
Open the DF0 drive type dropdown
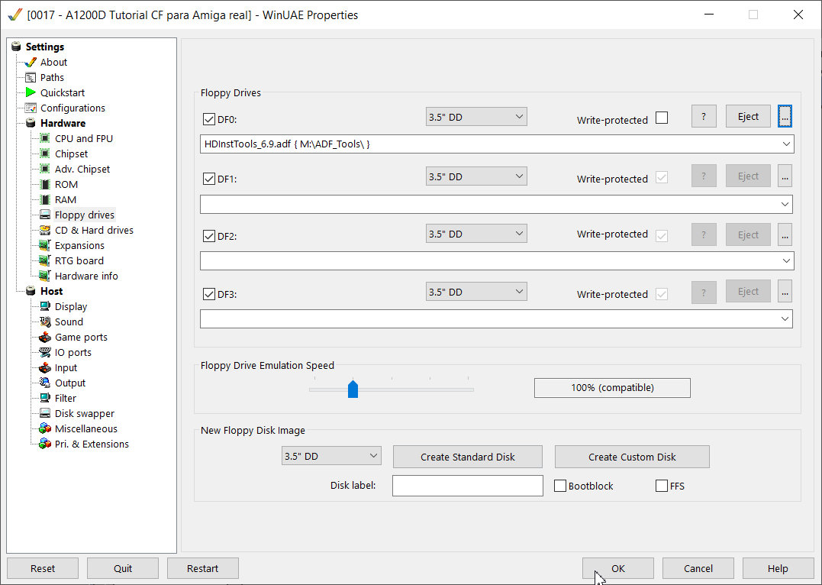476,117
